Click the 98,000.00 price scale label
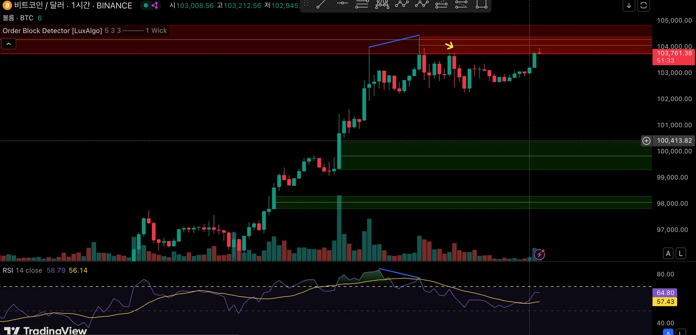The width and height of the screenshot is (696, 335). click(672, 204)
